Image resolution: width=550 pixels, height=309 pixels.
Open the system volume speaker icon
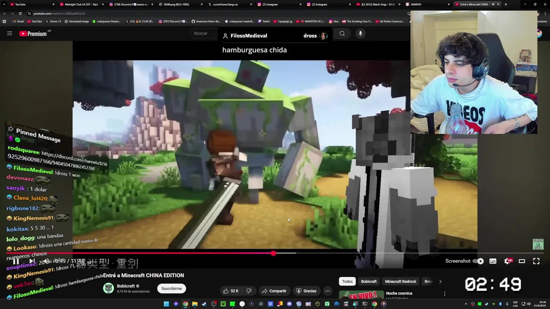click(528, 304)
